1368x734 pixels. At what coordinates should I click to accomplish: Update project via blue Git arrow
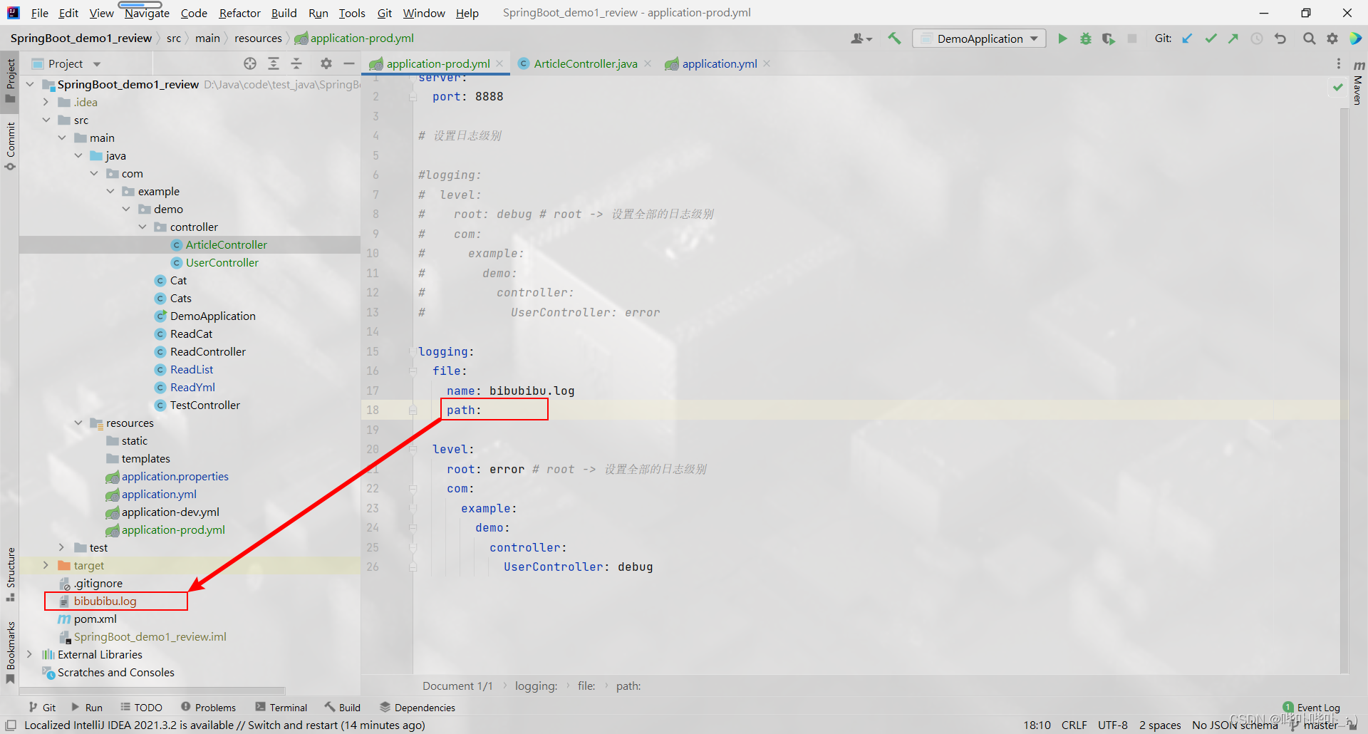pyautogui.click(x=1187, y=38)
